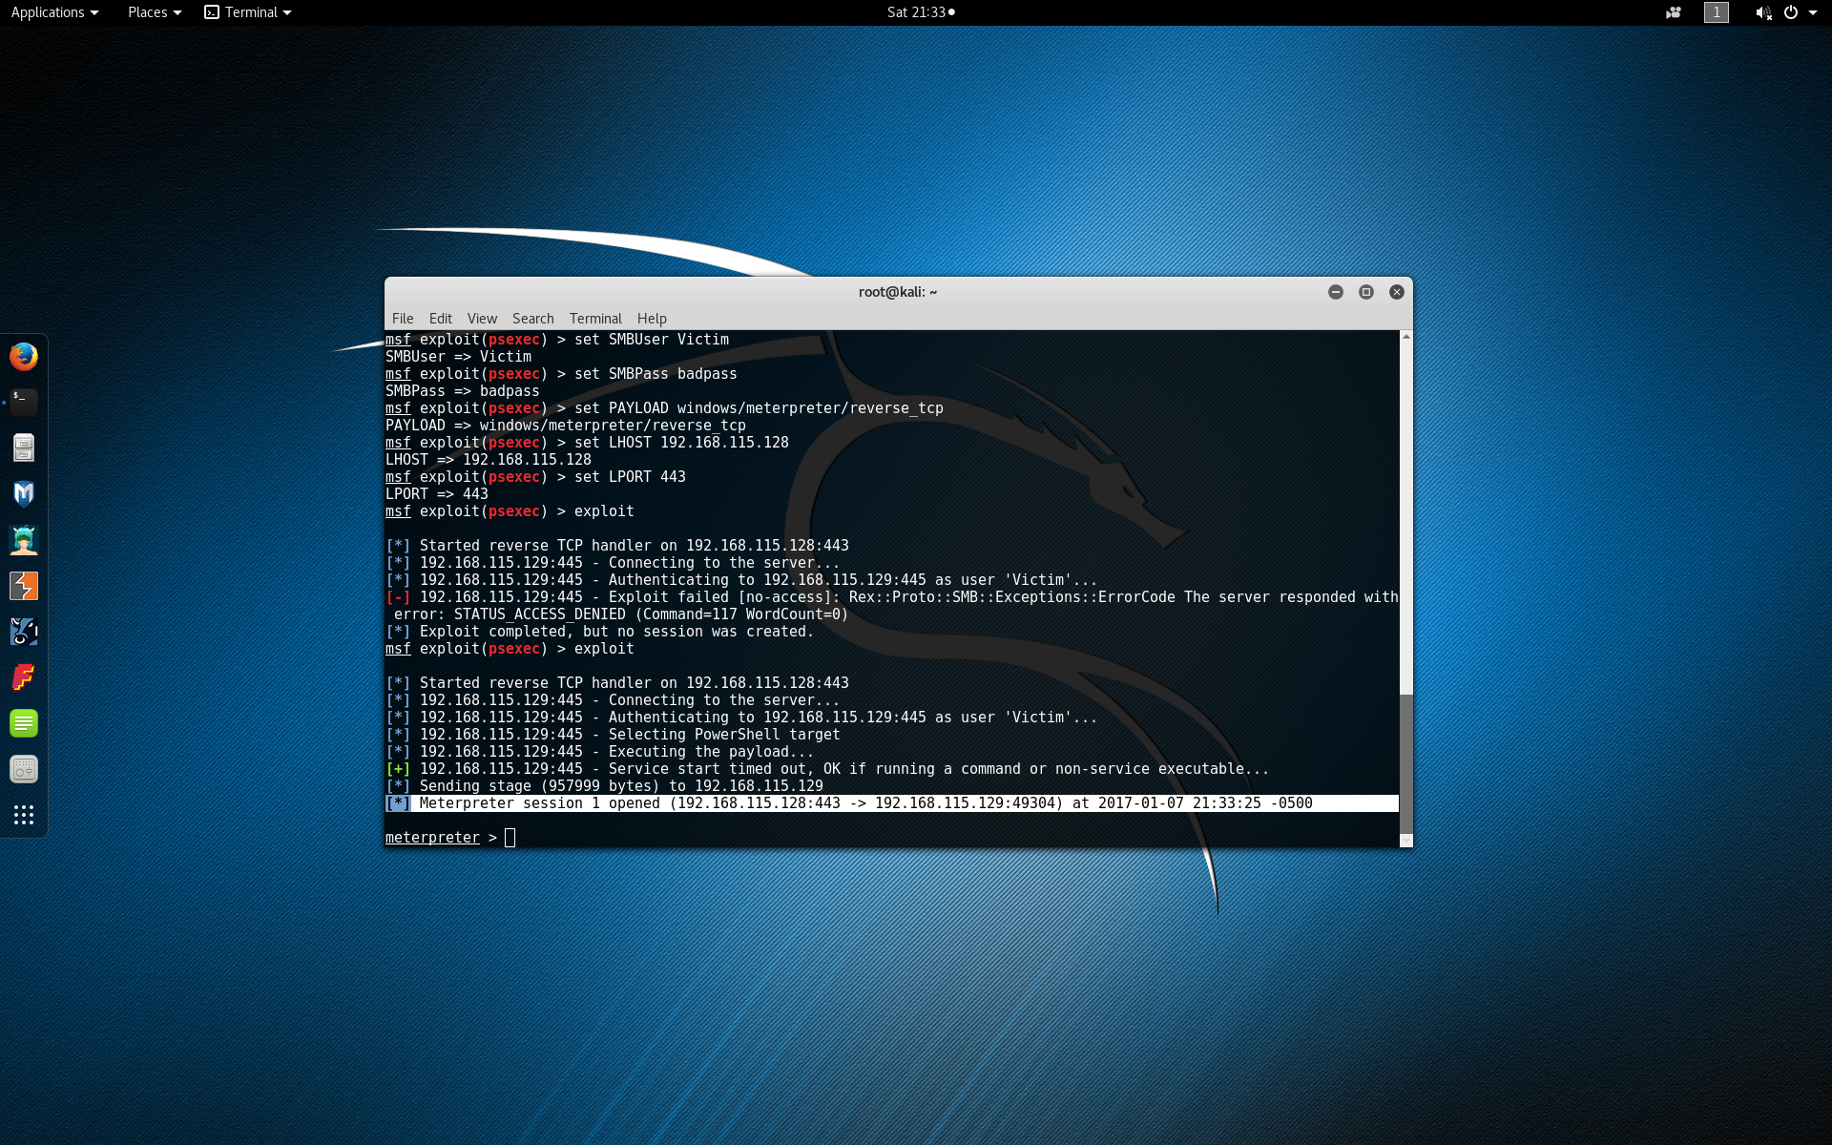Open the Terminal app menu in top bar
The height and width of the screenshot is (1145, 1832).
(x=248, y=12)
